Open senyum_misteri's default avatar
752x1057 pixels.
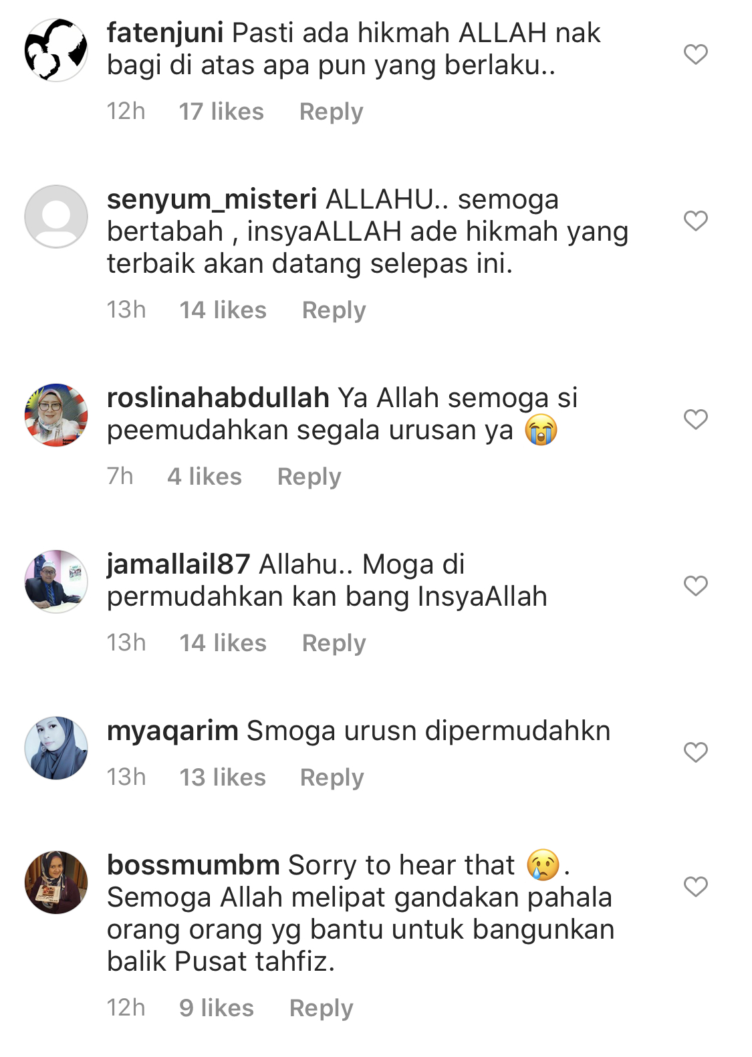[56, 217]
